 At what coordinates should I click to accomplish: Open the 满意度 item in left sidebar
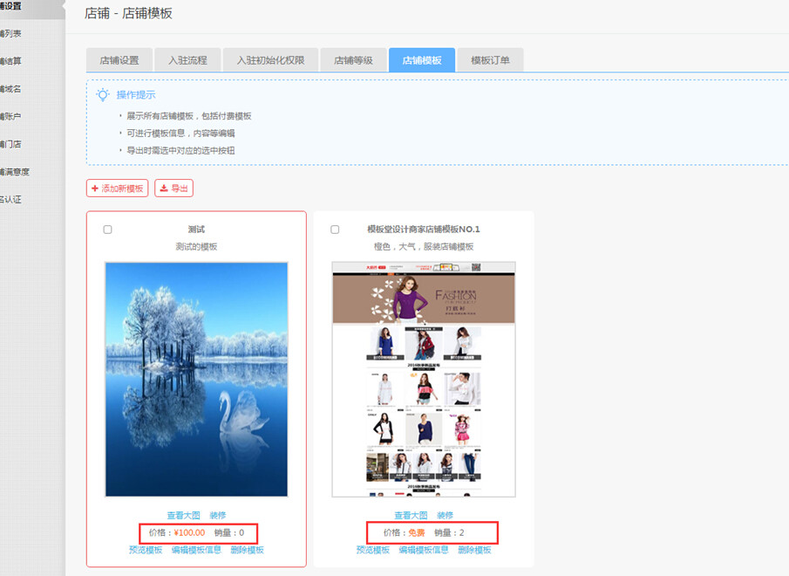click(x=15, y=172)
